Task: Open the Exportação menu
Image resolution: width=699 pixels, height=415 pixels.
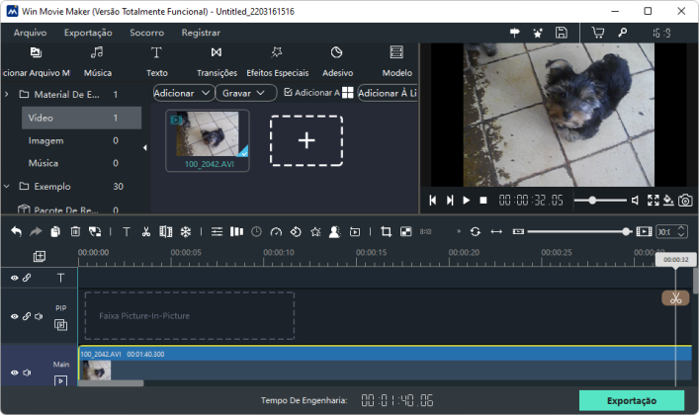Action: pyautogui.click(x=88, y=33)
